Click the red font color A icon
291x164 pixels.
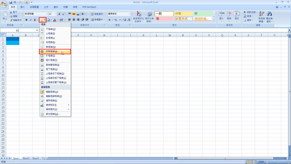(x=55, y=20)
